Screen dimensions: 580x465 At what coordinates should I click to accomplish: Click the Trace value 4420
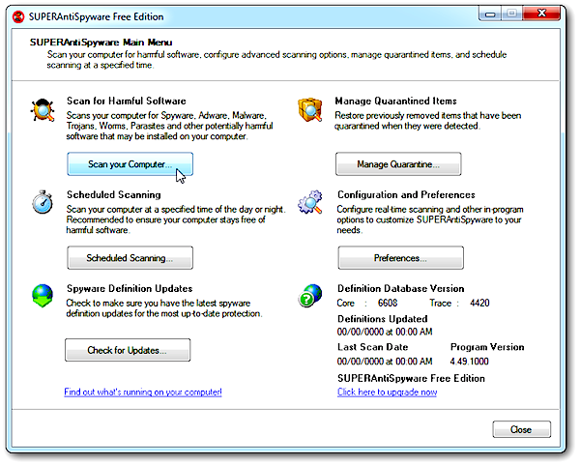479,303
